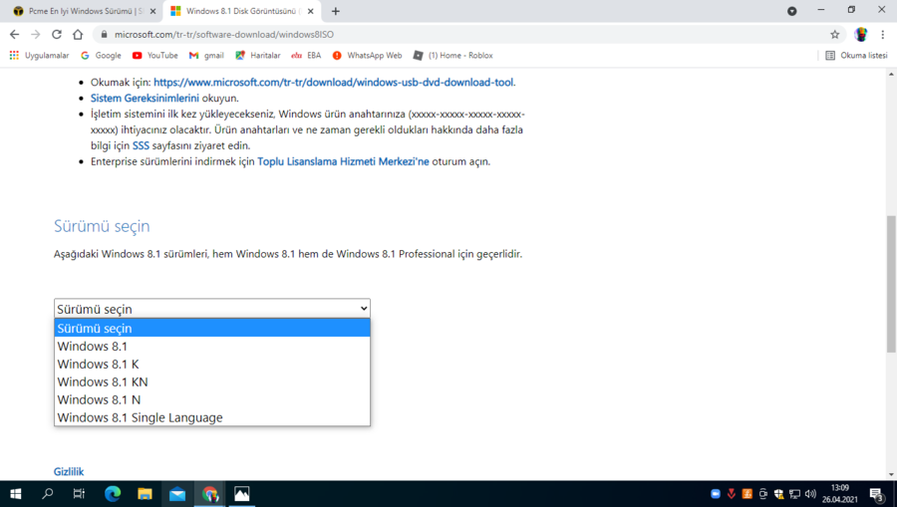The height and width of the screenshot is (507, 897).
Task: Open the Google bookmark
Action: point(101,56)
